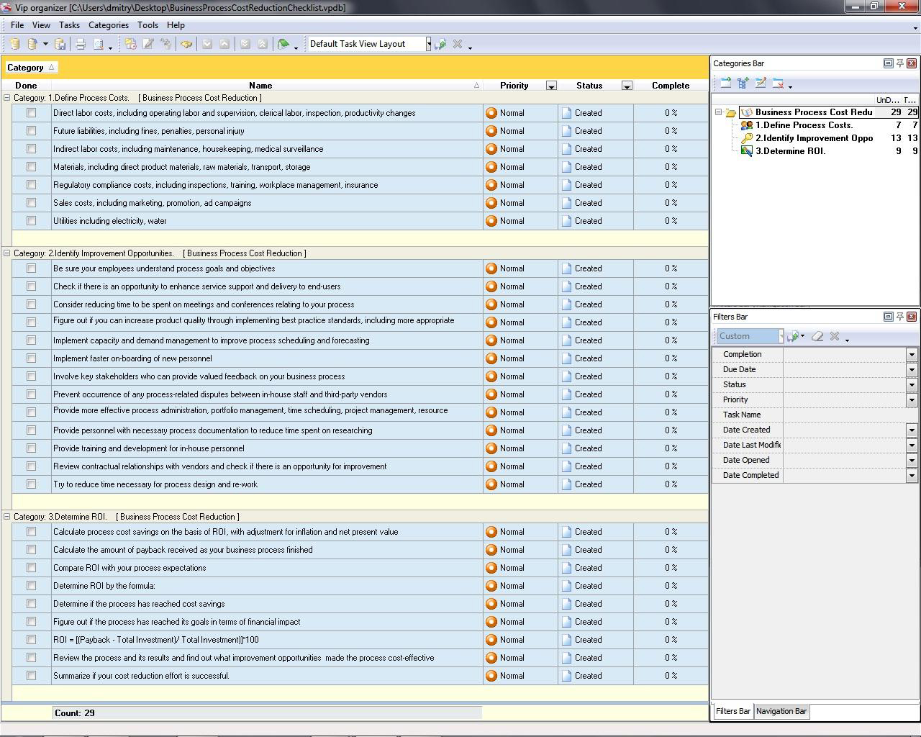The height and width of the screenshot is (737, 921).
Task: Tick Done checkbox for 'Determine ROI by the formula:'
Action: pos(31,586)
